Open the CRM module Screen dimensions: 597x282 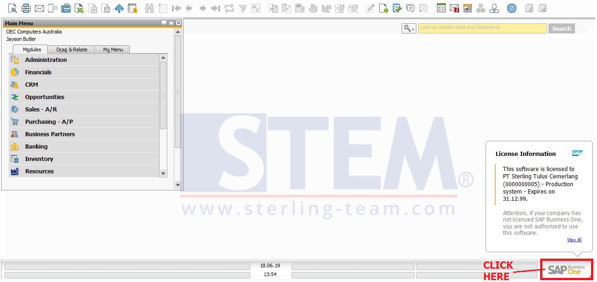coord(84,85)
